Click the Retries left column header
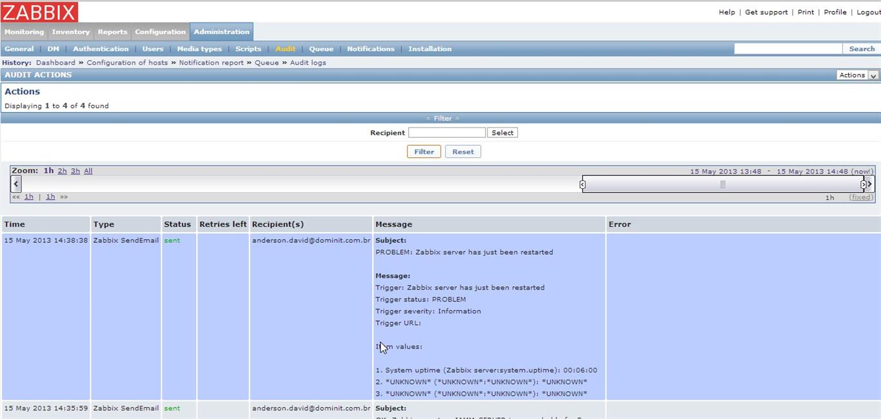The width and height of the screenshot is (881, 419). point(223,224)
